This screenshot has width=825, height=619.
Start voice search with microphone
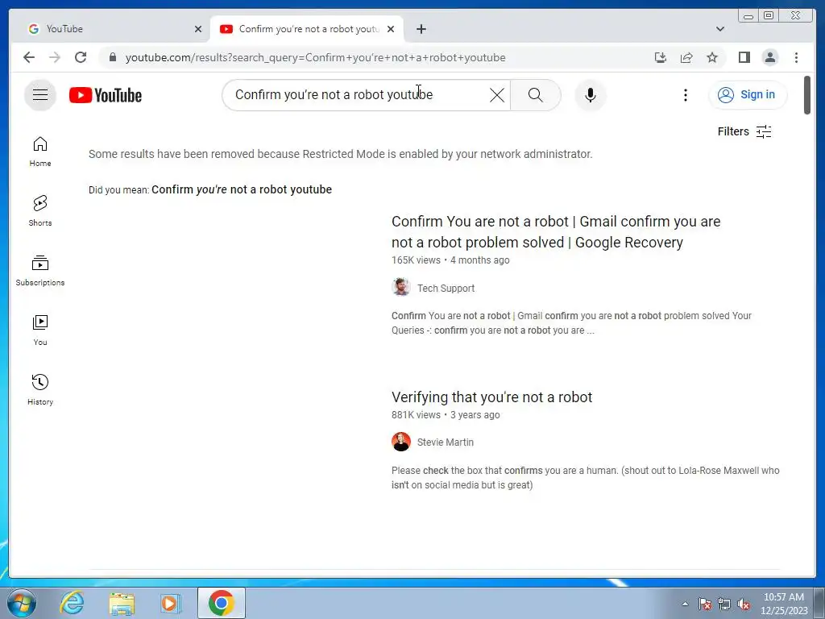pos(591,95)
